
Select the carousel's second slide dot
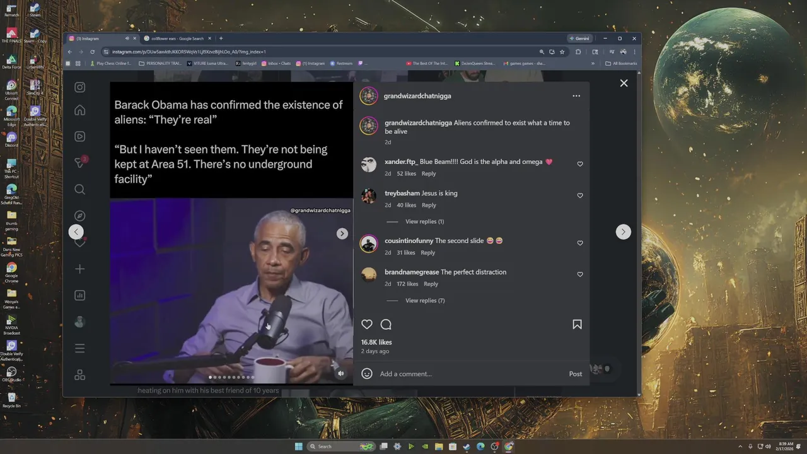click(x=214, y=377)
